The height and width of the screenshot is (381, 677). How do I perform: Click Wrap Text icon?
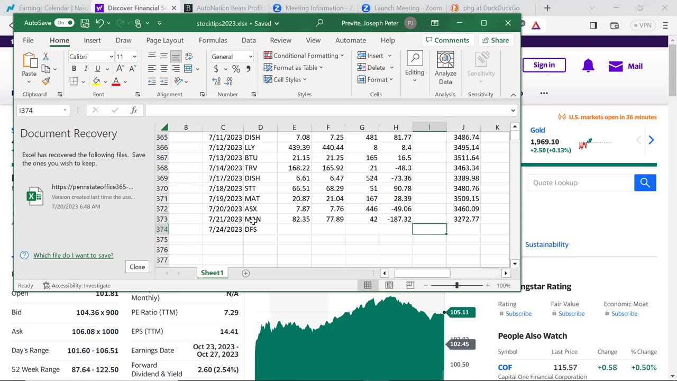coord(189,57)
